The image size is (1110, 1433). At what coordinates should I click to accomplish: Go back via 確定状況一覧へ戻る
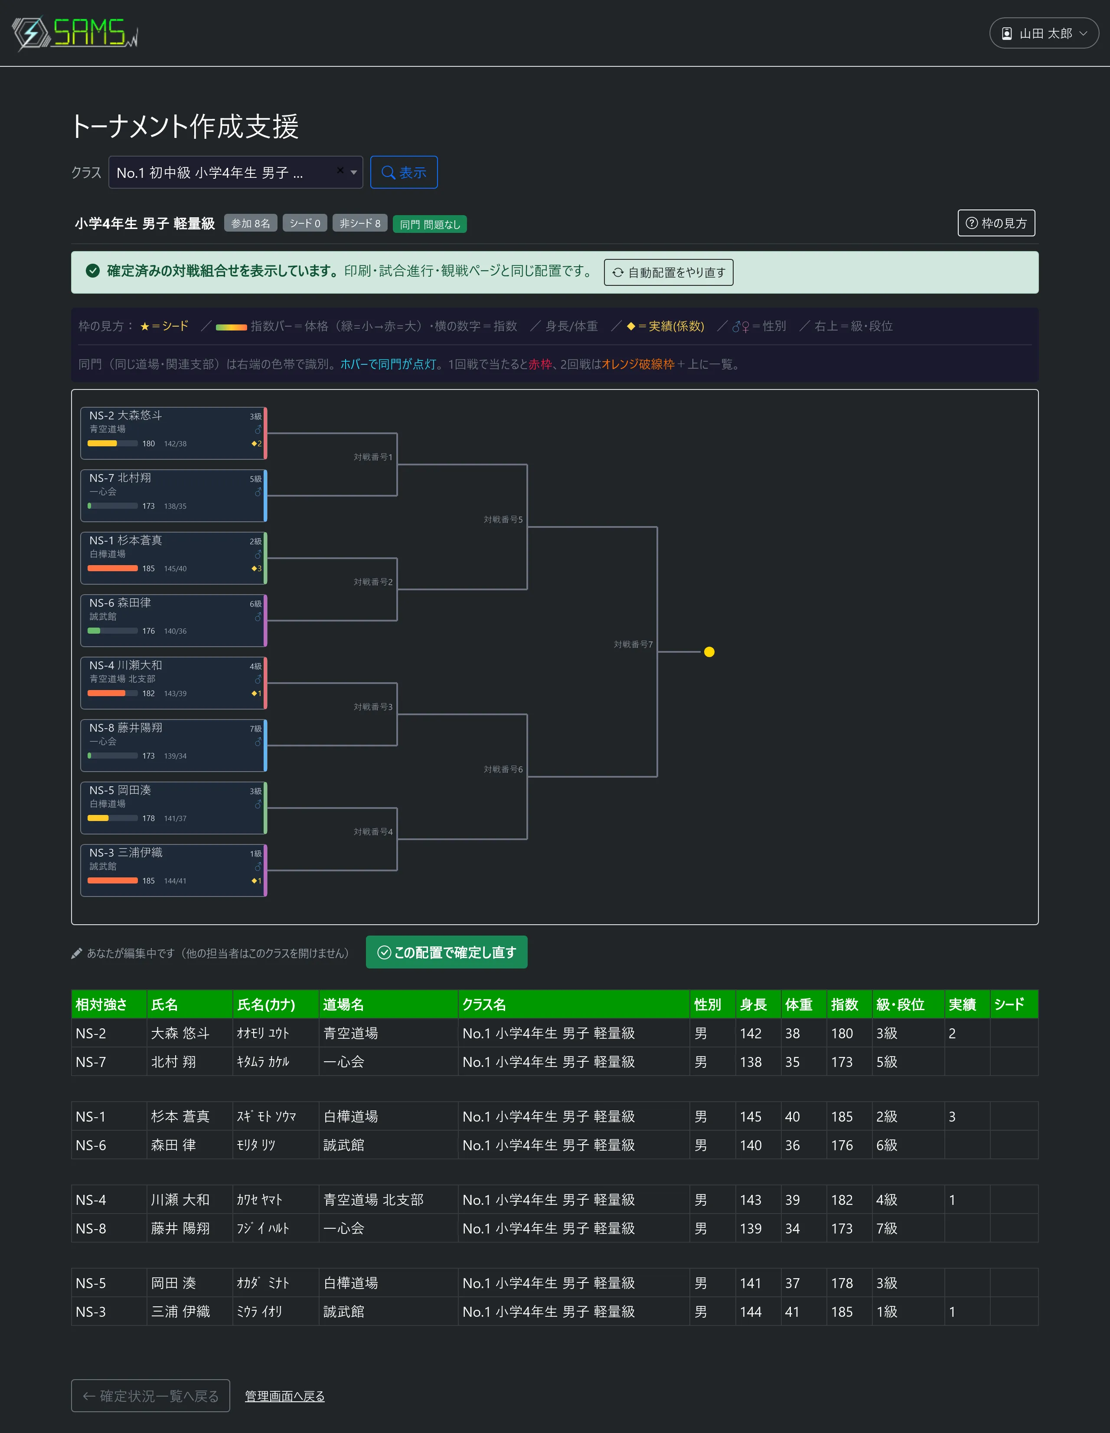[x=151, y=1396]
